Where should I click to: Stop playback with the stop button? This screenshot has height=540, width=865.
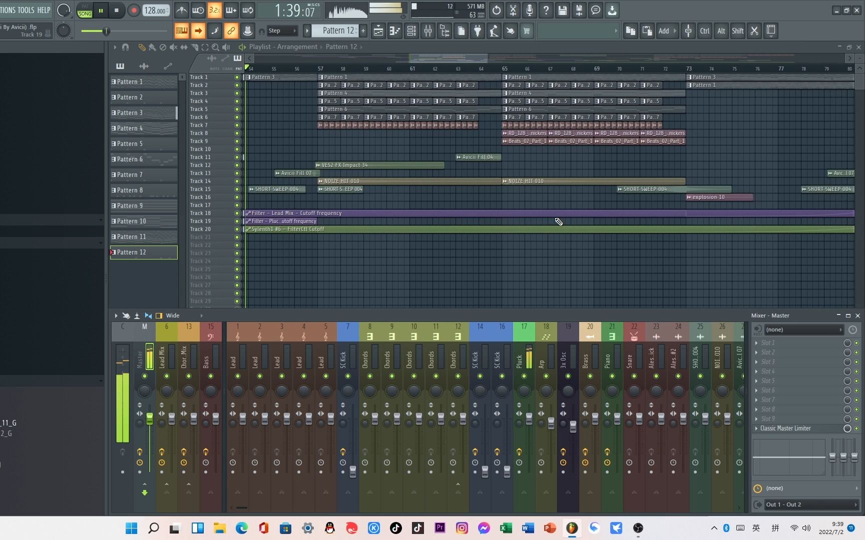[x=117, y=10]
